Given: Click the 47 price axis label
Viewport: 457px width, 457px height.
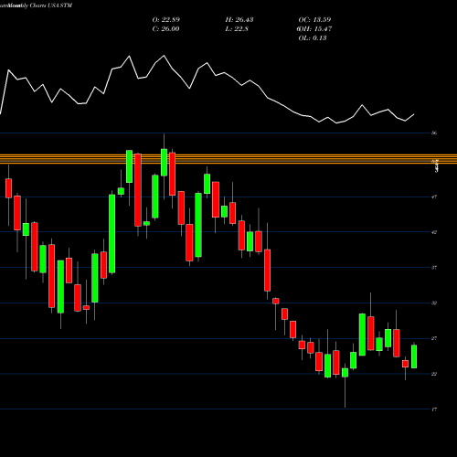Looking at the screenshot, I should pos(434,197).
